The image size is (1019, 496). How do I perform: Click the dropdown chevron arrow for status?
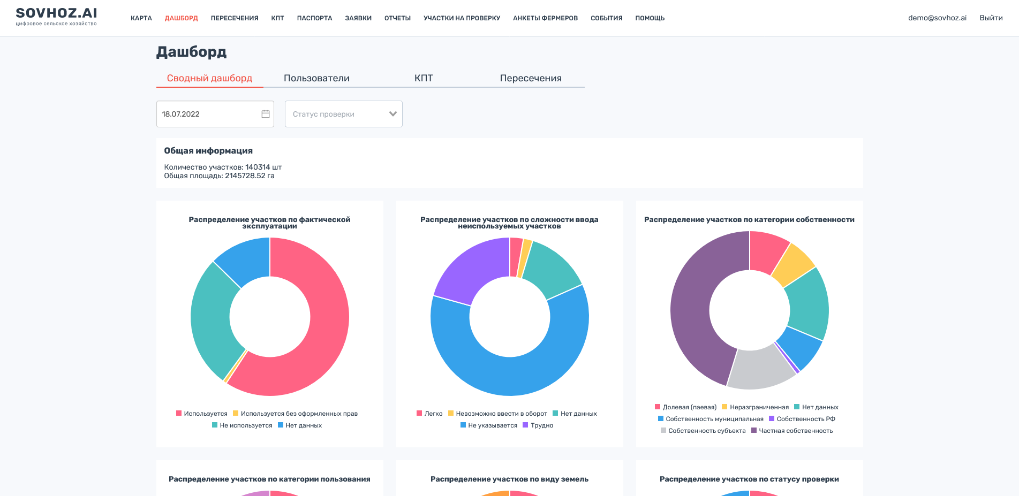tap(392, 114)
